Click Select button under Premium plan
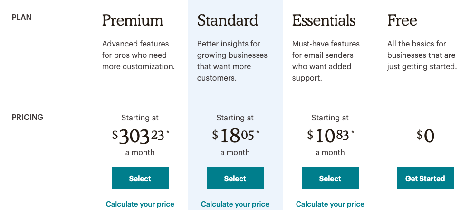 pos(140,178)
